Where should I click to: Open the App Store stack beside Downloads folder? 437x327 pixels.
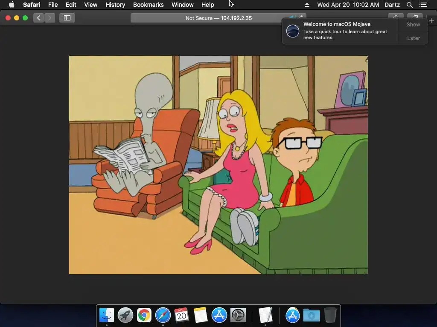[x=292, y=315]
